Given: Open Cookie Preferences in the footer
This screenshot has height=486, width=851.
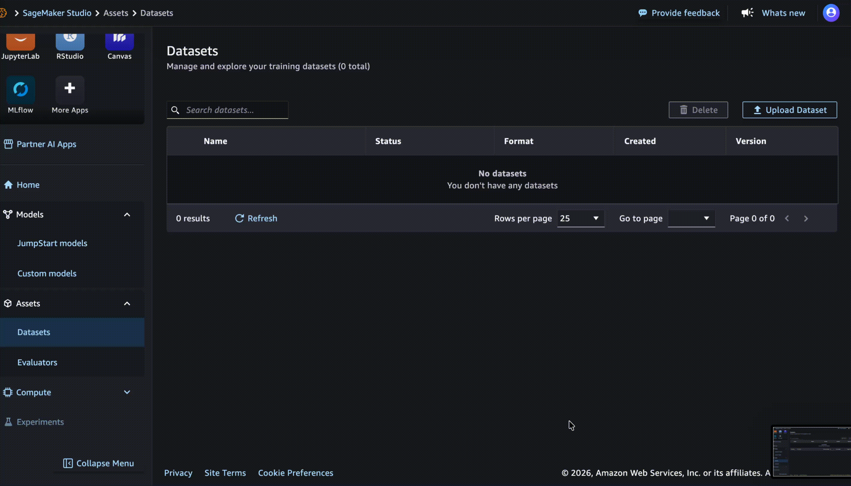Looking at the screenshot, I should (295, 473).
